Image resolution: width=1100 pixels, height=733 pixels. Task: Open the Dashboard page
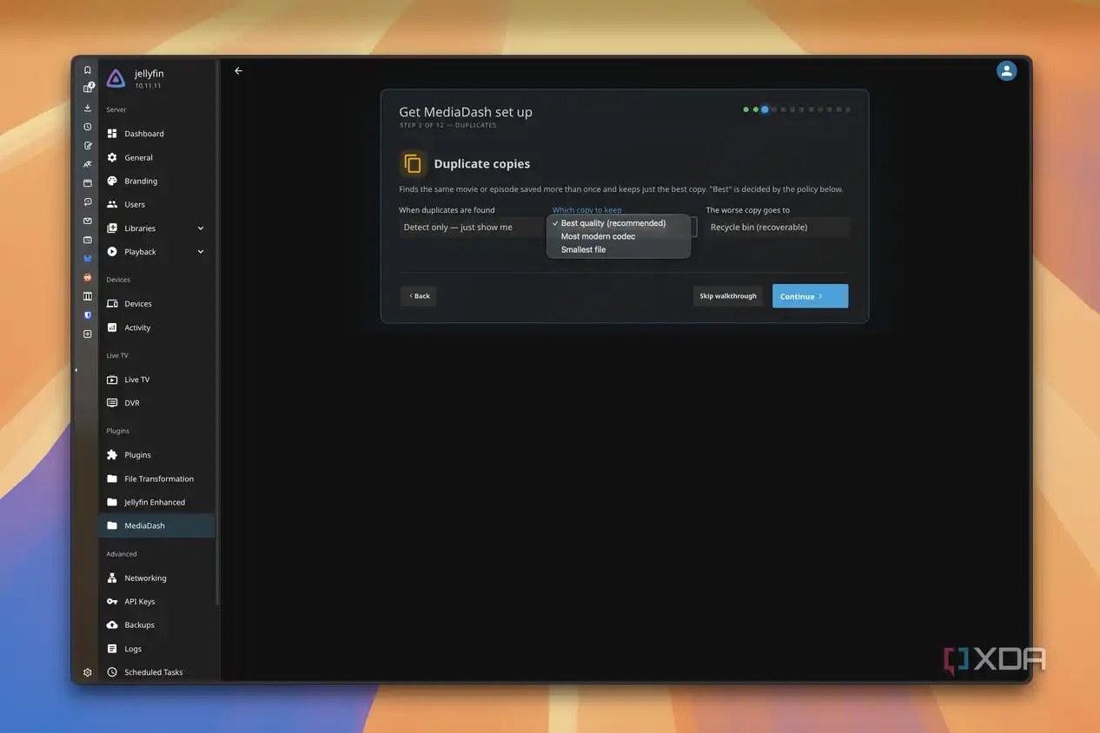coord(156,134)
